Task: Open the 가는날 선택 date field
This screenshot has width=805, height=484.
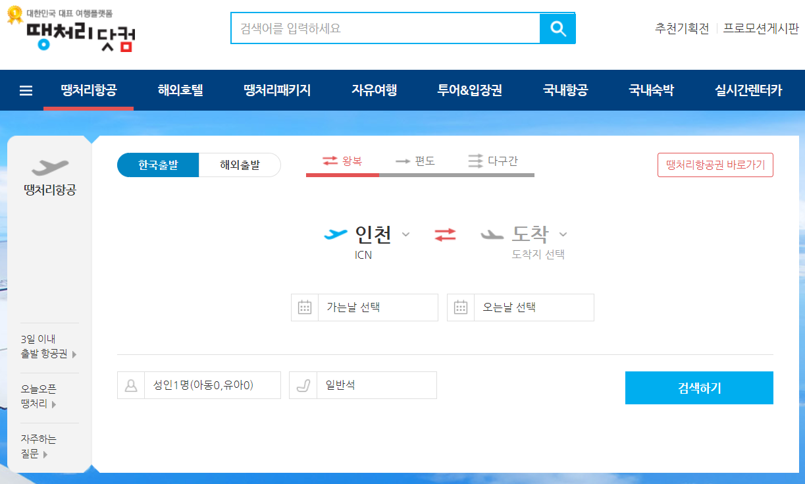Action: click(365, 308)
